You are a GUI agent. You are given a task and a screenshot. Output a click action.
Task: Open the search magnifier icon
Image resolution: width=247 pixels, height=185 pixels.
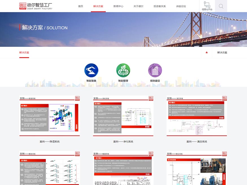221,6
